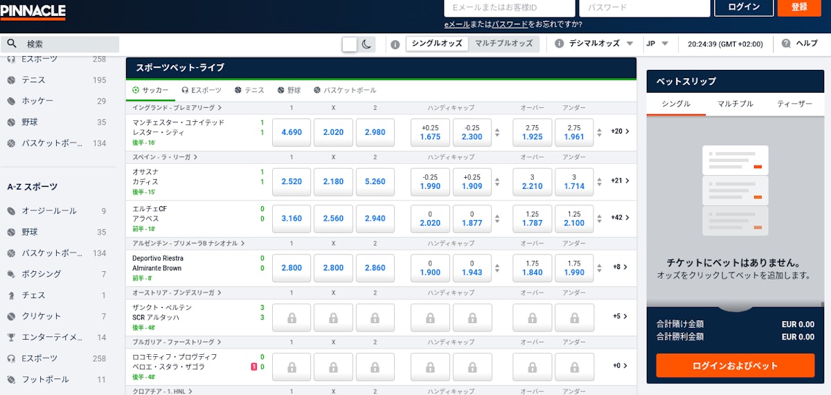The image size is (831, 395).
Task: Click handicap +0.25 odds 1.675
Action: [430, 132]
